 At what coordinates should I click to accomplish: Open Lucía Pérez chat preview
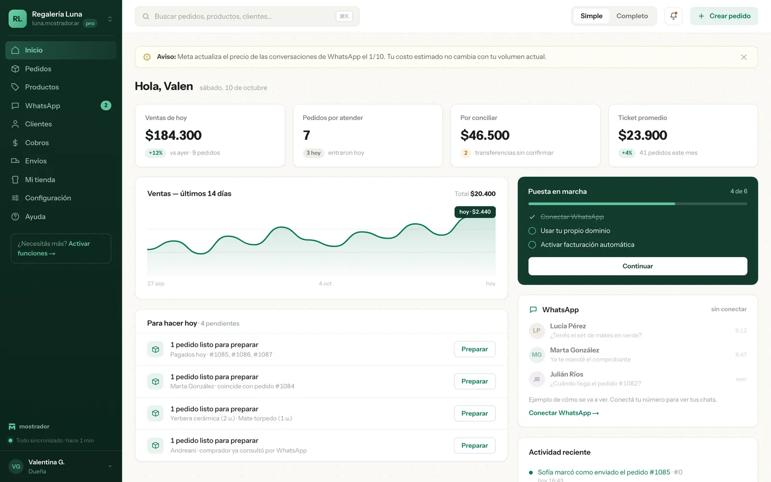point(638,331)
